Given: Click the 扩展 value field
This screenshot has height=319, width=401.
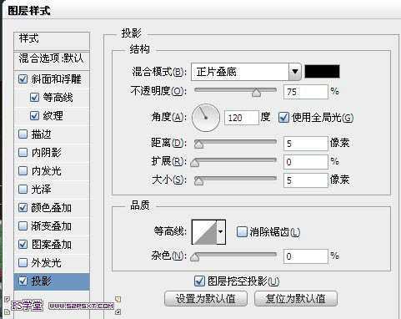Looking at the screenshot, I should point(306,162).
